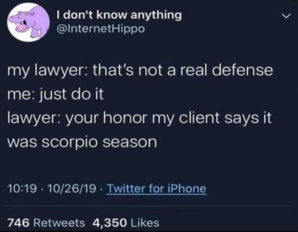View the 4,350 Likes list

(x=126, y=223)
